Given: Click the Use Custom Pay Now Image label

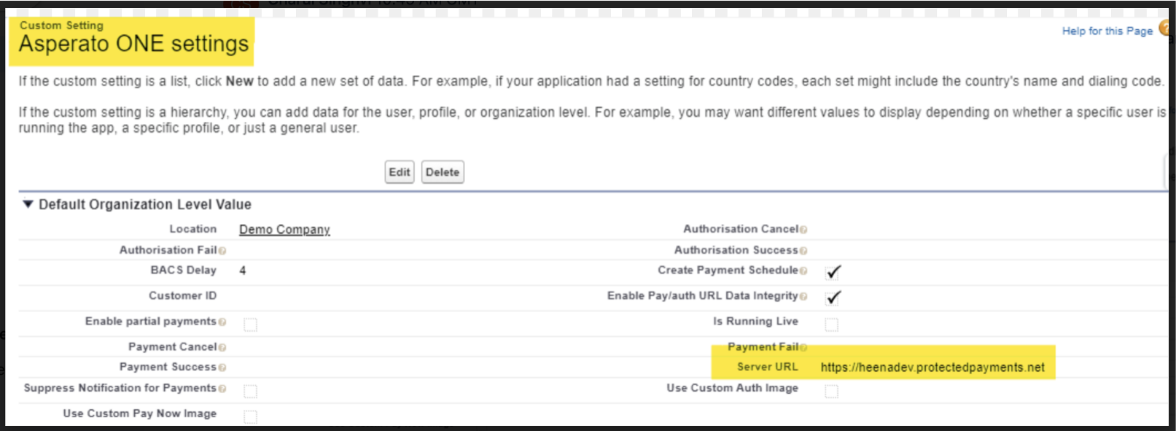Looking at the screenshot, I should (139, 413).
